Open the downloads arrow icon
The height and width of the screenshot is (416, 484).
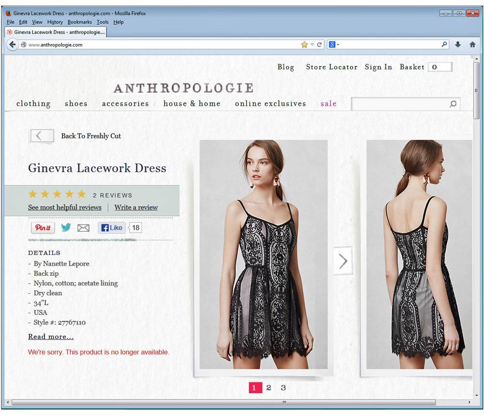click(x=458, y=45)
